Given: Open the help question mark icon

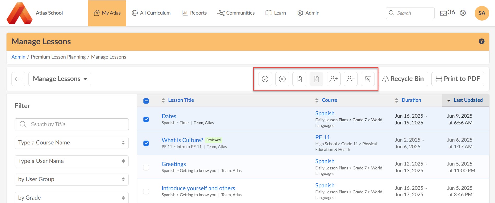Looking at the screenshot, I should pos(481,41).
